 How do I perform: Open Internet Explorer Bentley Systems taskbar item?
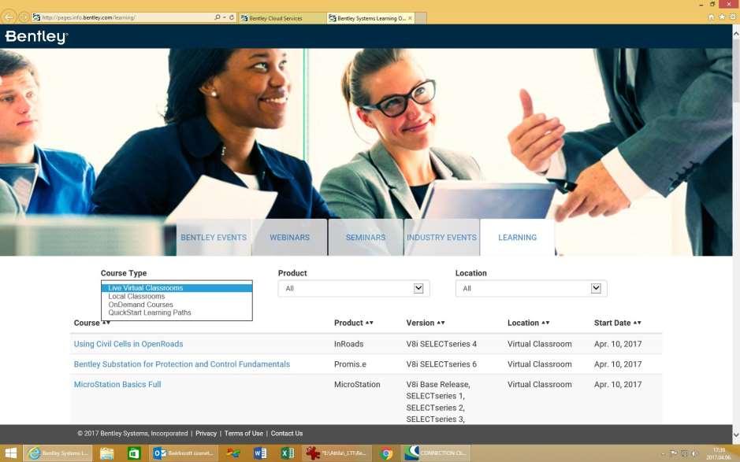(x=59, y=453)
